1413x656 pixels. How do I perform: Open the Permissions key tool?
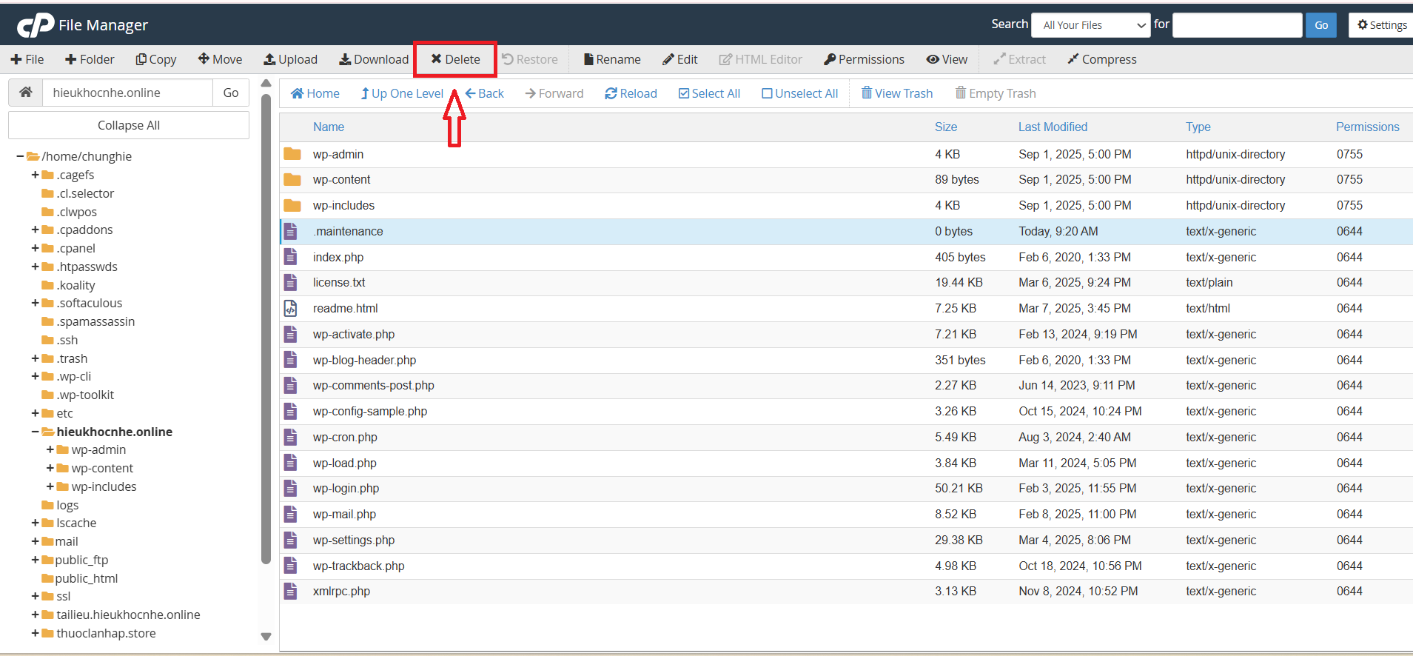864,59
